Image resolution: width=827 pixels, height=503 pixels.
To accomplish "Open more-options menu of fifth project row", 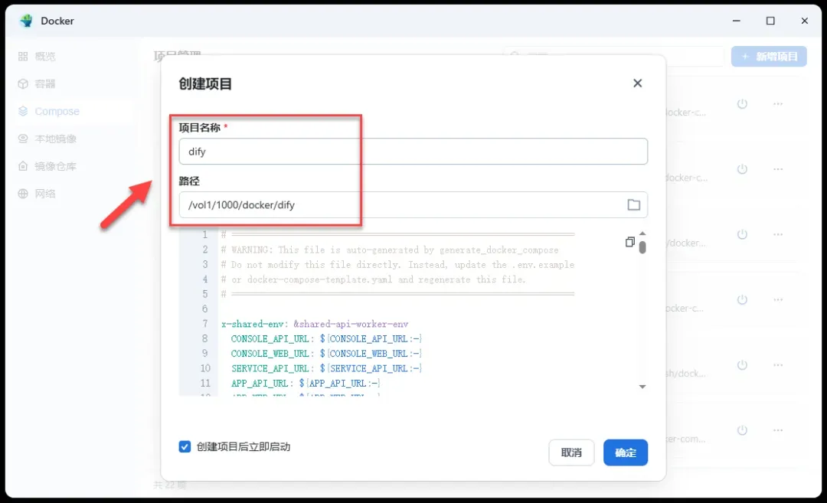I will pyautogui.click(x=778, y=365).
